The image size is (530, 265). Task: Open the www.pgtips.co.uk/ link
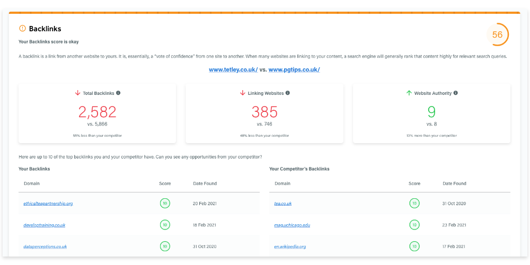pyautogui.click(x=294, y=70)
